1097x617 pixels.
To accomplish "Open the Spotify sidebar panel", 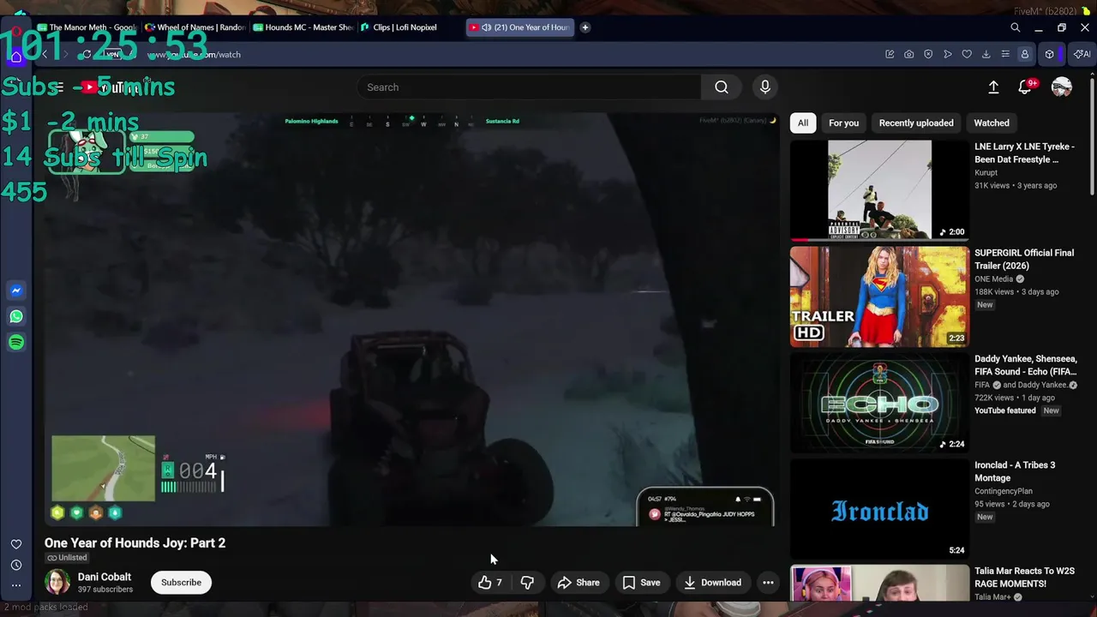I will 15,342.
